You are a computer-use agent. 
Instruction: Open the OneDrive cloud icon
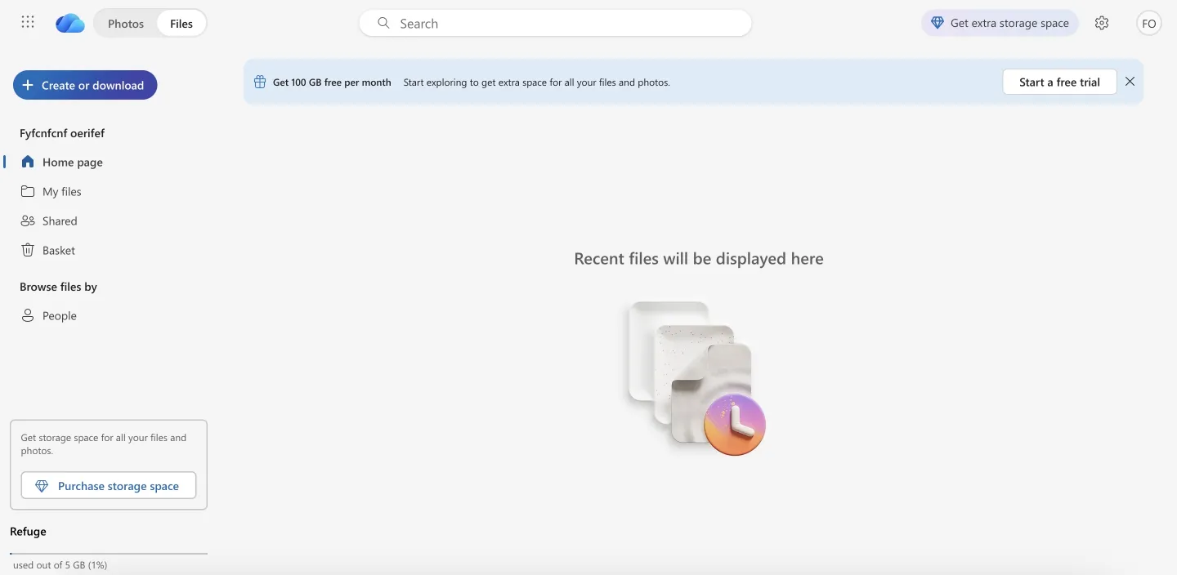(x=69, y=23)
